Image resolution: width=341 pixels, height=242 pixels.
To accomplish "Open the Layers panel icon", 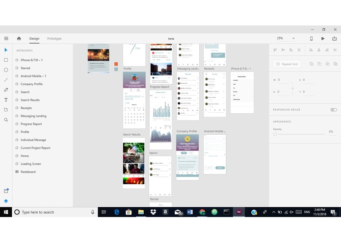I will (x=6, y=201).
